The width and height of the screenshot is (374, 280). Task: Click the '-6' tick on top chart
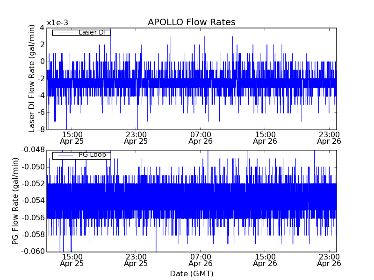(41, 112)
